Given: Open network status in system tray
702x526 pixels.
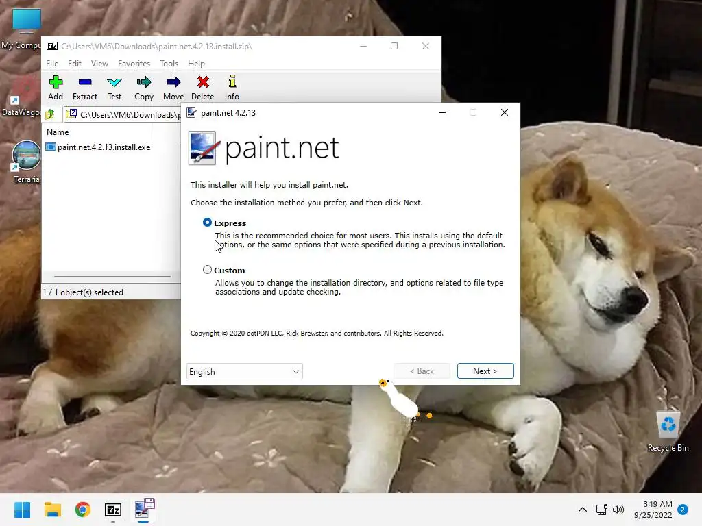Looking at the screenshot, I should pos(601,510).
